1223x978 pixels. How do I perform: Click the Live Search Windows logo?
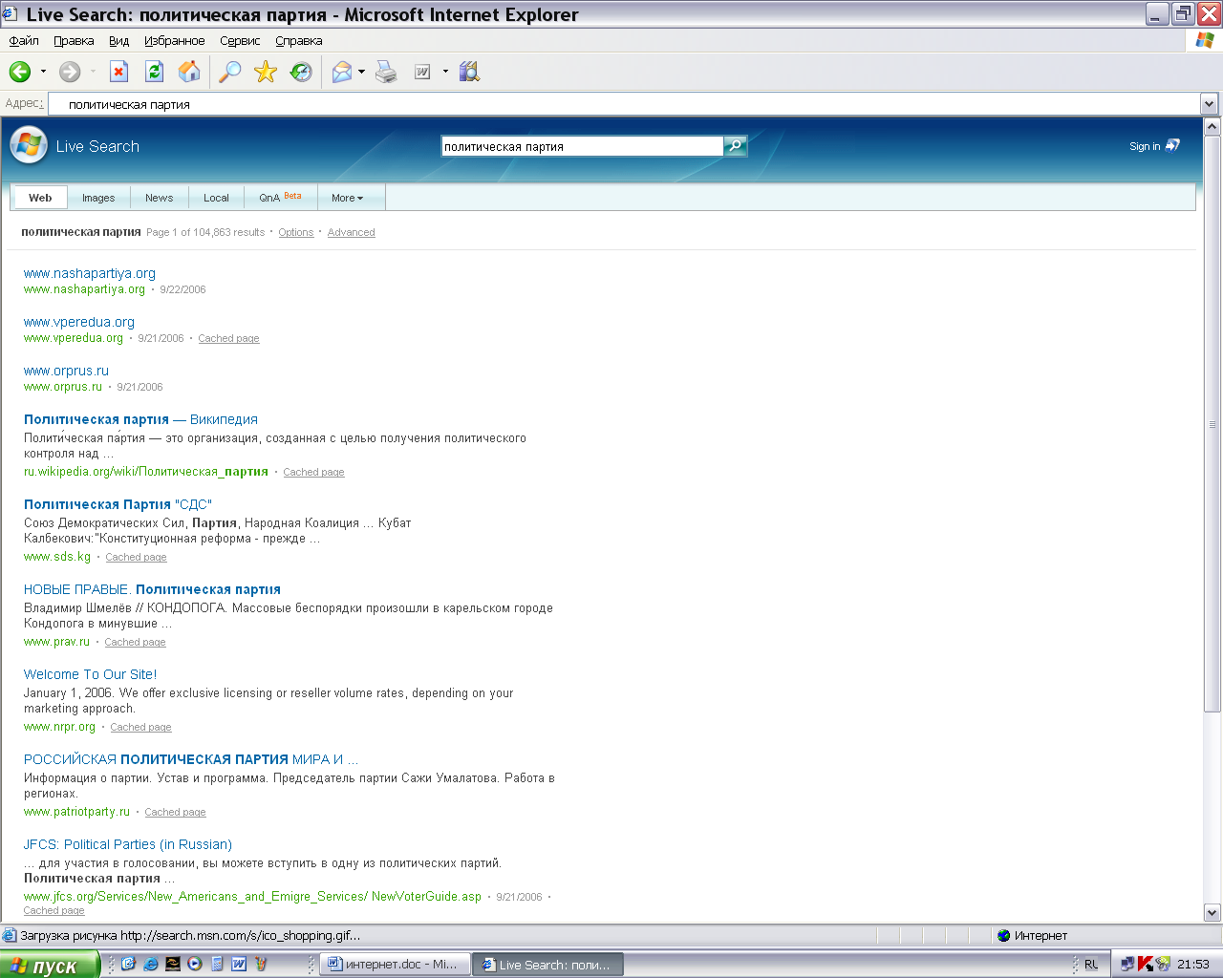pyautogui.click(x=29, y=145)
